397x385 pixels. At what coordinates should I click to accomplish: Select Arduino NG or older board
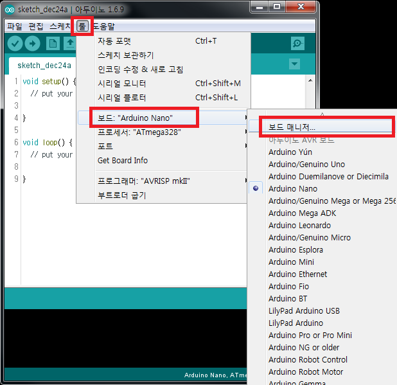[x=304, y=347]
